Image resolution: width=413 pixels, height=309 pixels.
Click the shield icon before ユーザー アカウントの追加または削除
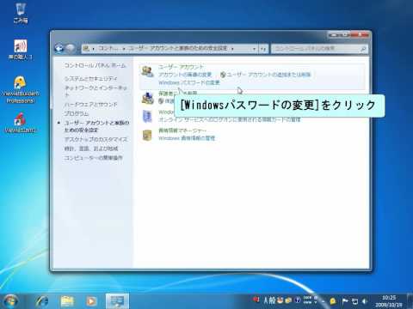(223, 75)
